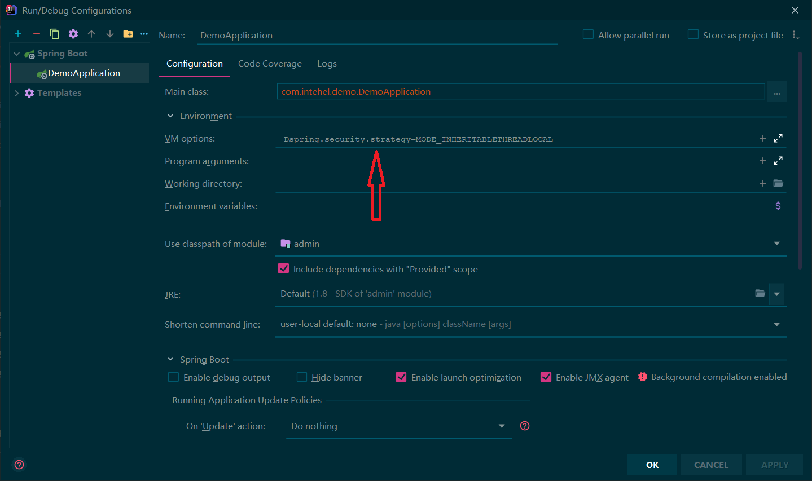The width and height of the screenshot is (812, 481).
Task: Click the Cancel button
Action: pos(711,465)
